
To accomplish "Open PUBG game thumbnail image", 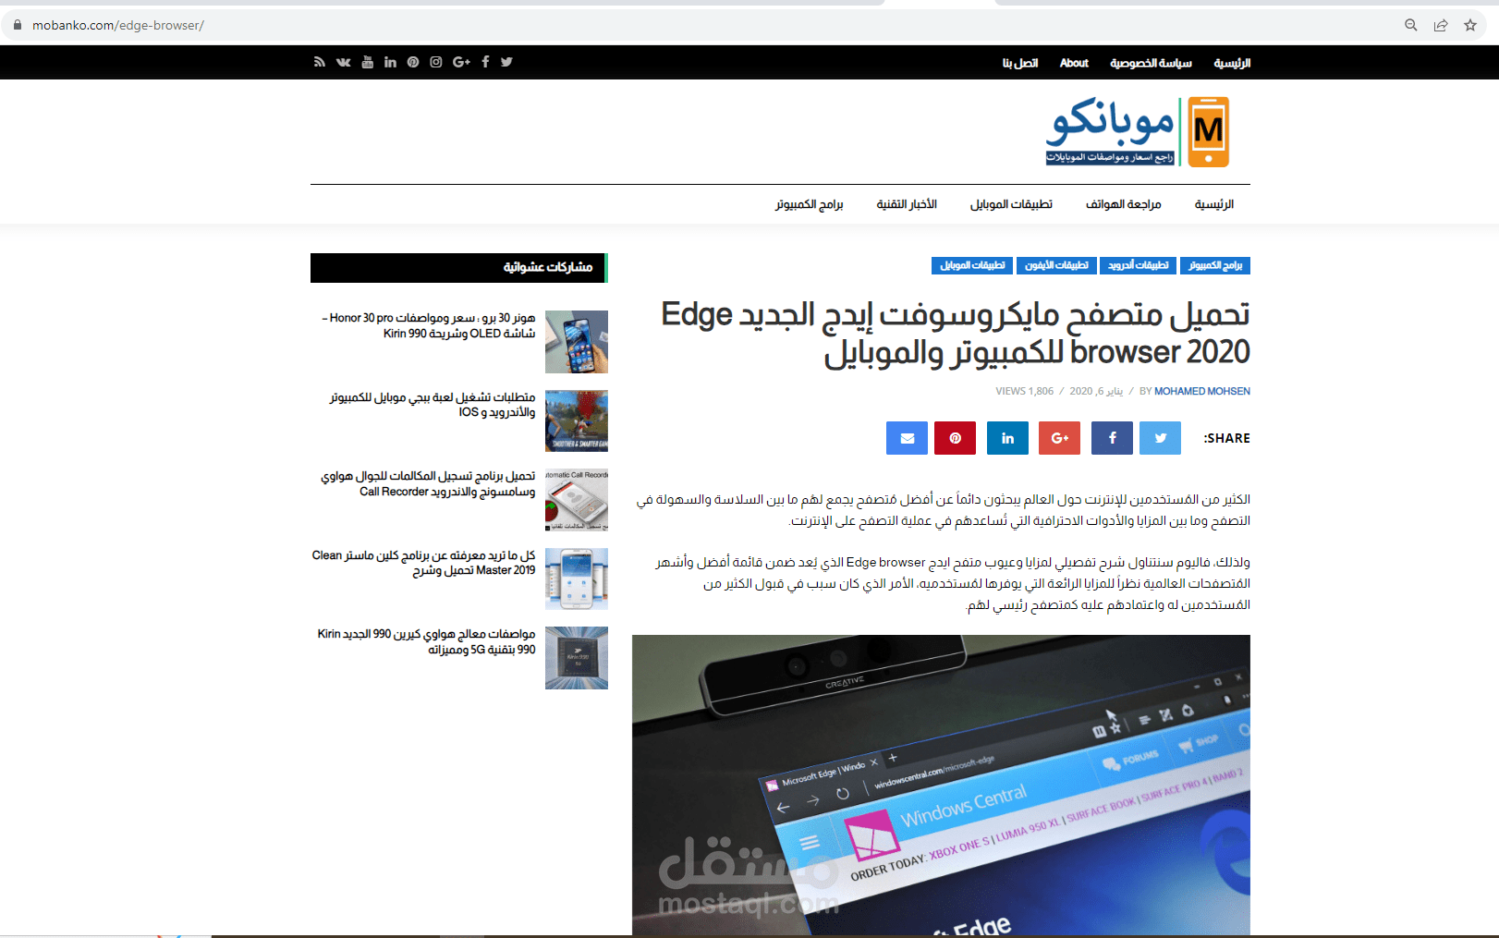I will [577, 420].
